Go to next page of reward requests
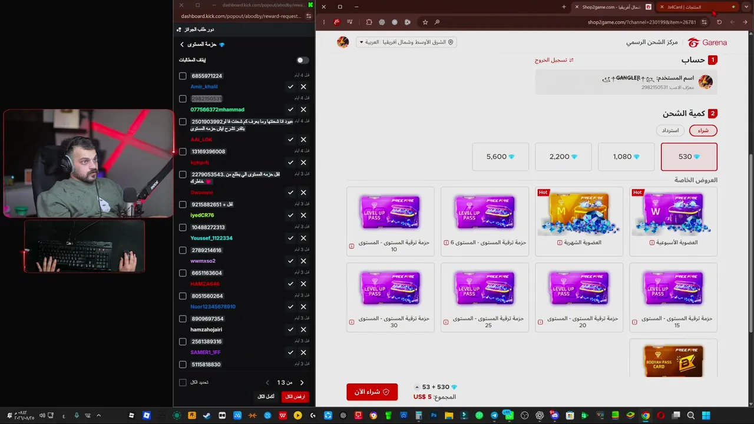Viewport: 754px width, 424px height. (302, 383)
